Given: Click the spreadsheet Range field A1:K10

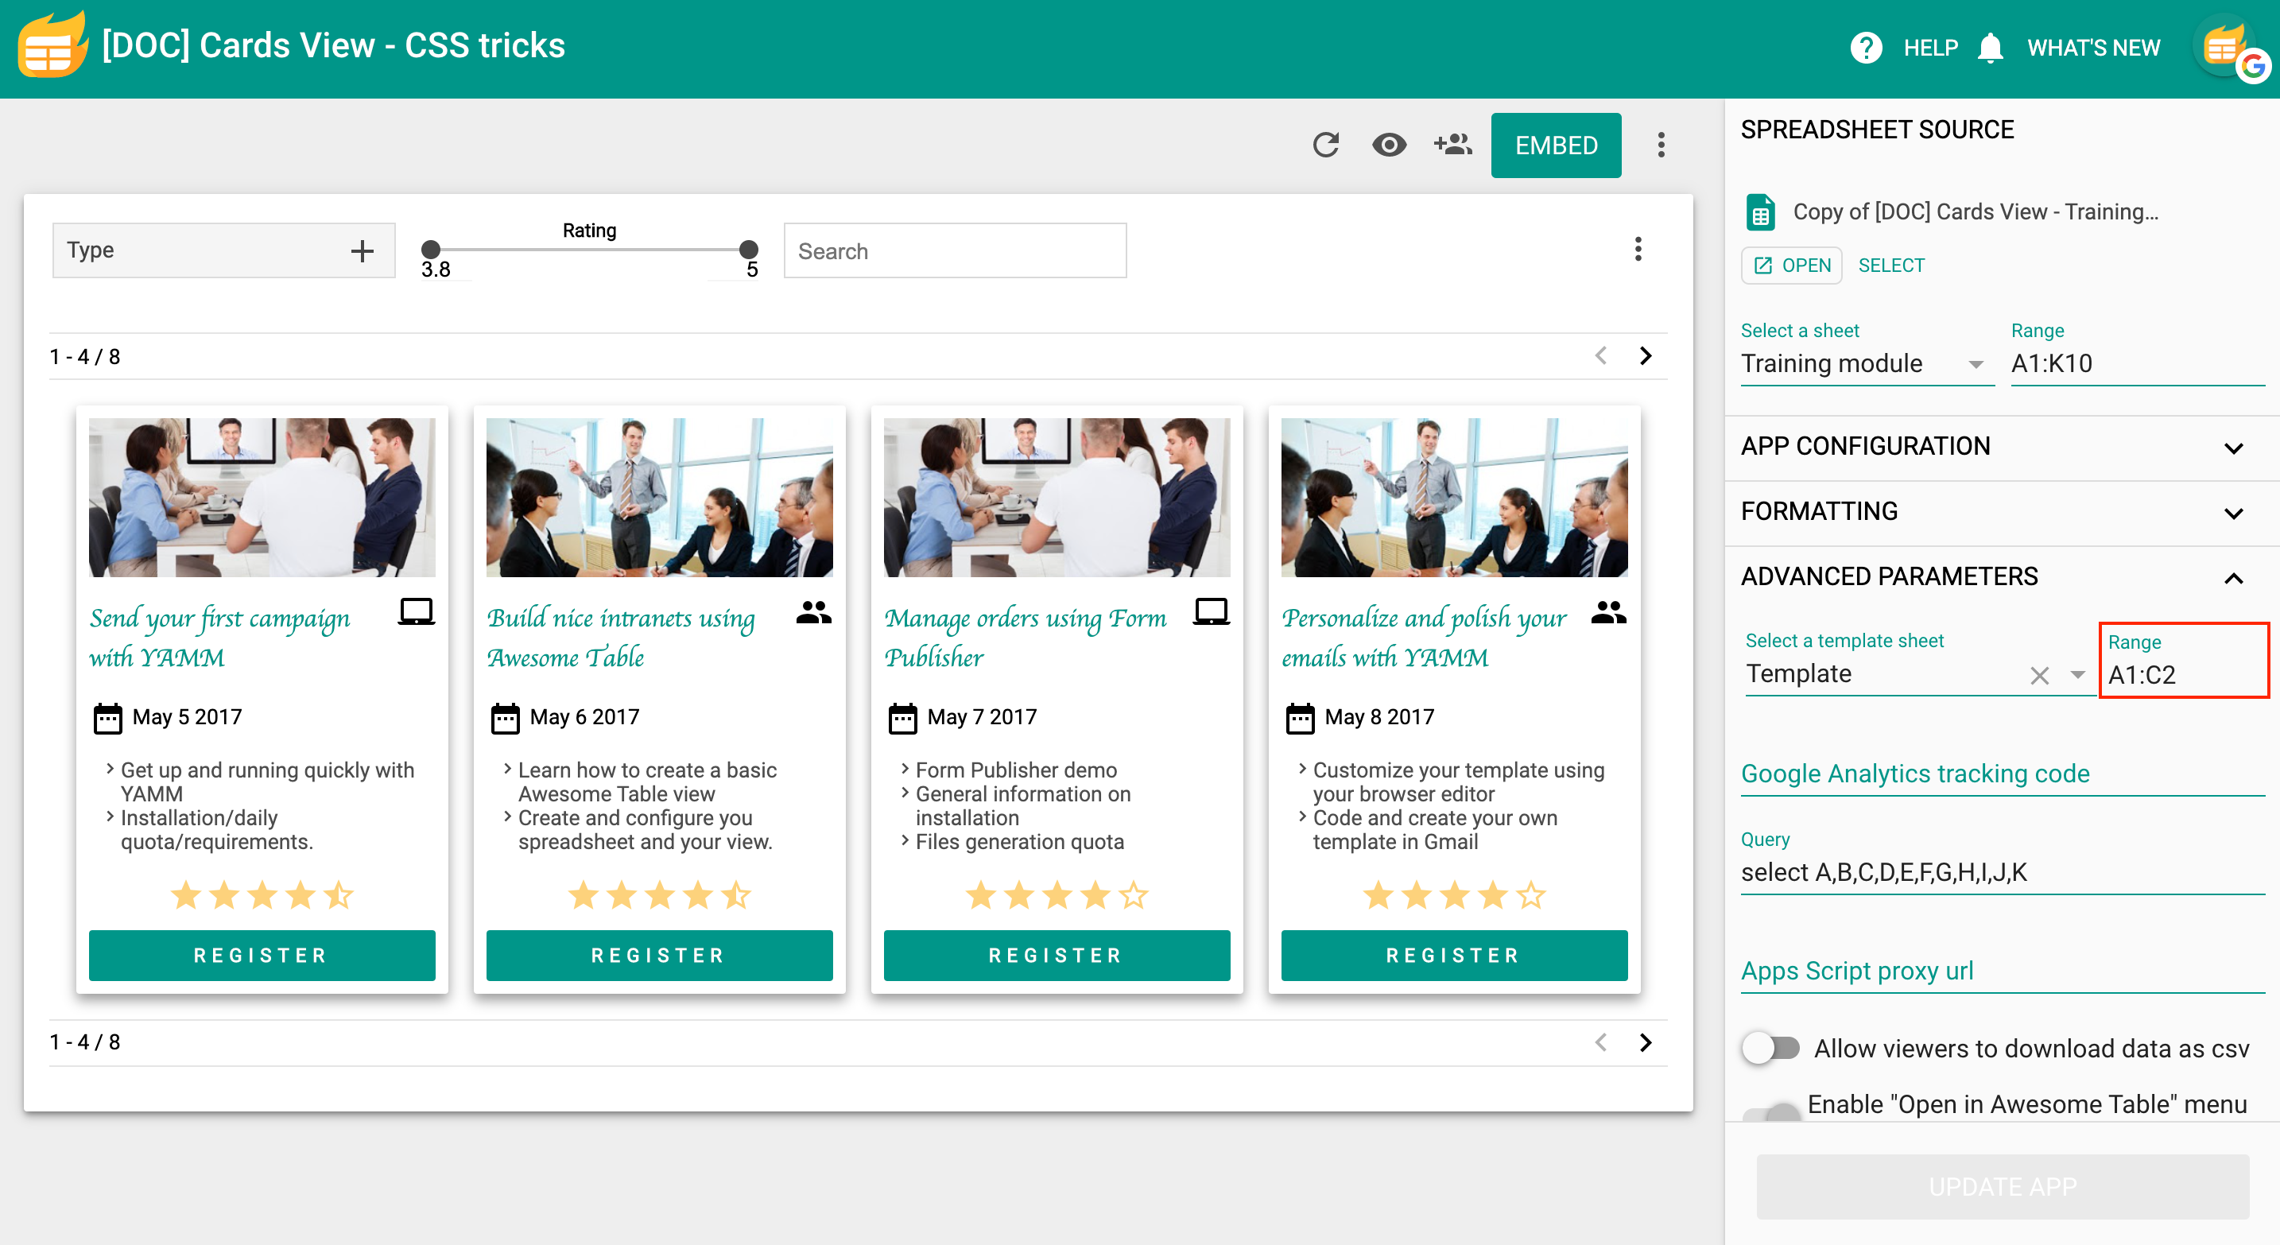Looking at the screenshot, I should click(x=2137, y=363).
